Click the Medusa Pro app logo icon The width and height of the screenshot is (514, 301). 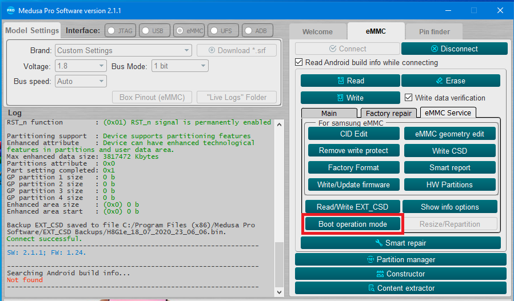(10, 10)
